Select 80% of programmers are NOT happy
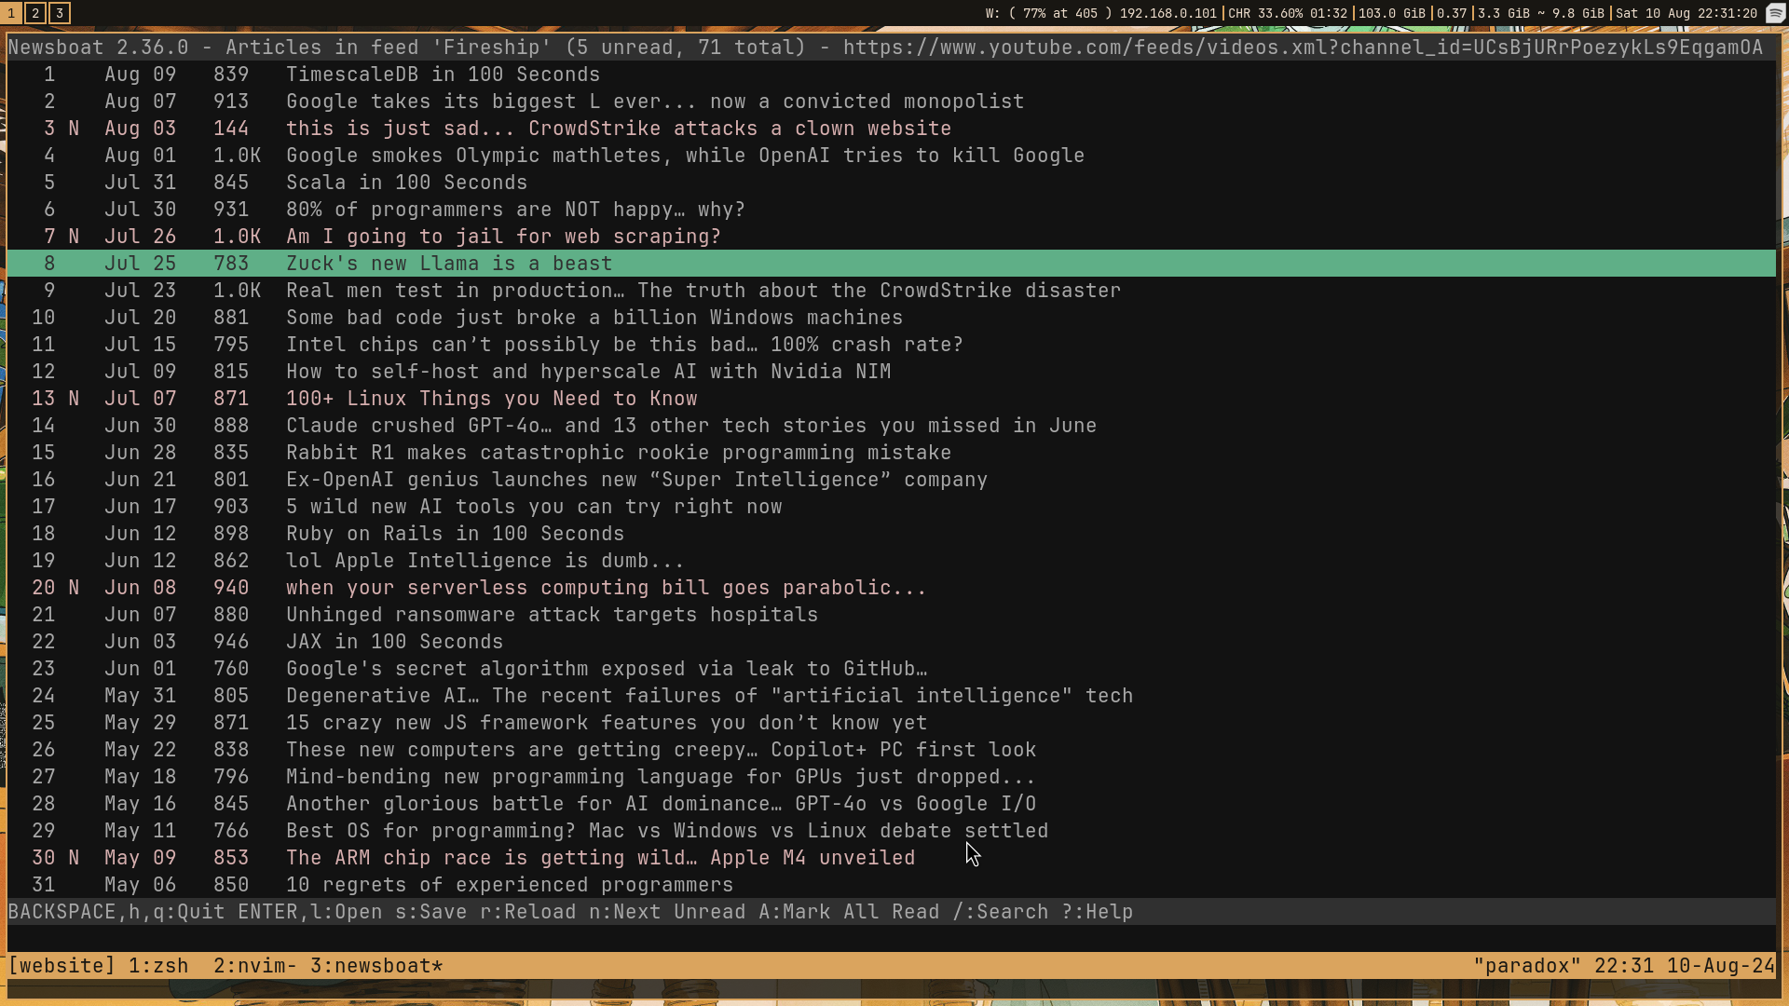 point(891,210)
